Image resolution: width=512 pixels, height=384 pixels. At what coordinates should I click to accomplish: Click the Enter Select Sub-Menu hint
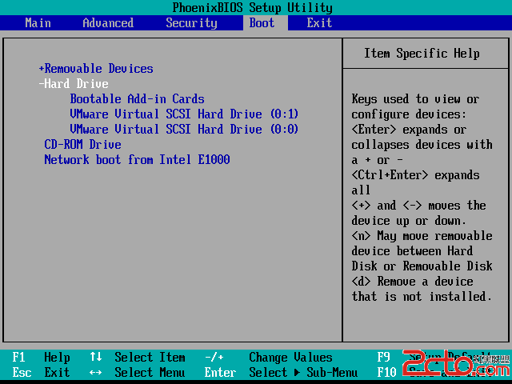click(281, 372)
